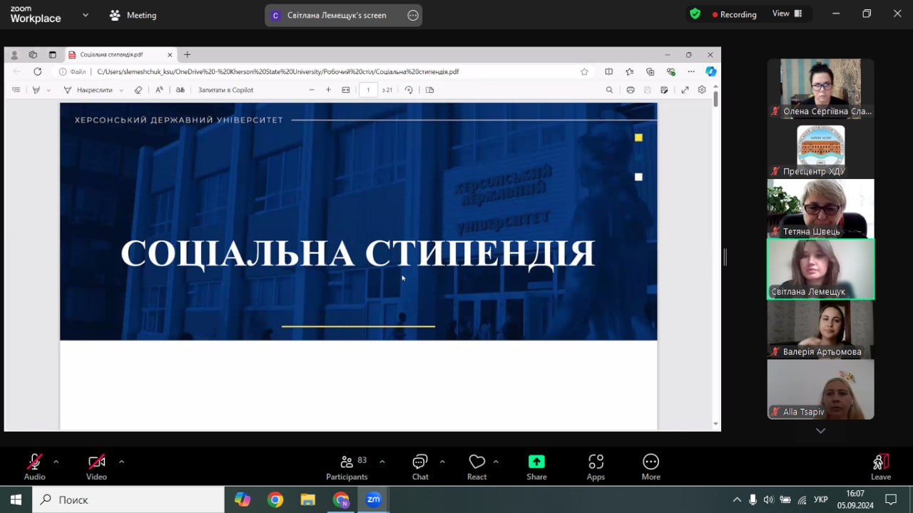Show PDF table of contents icon
The image size is (913, 513).
16,90
